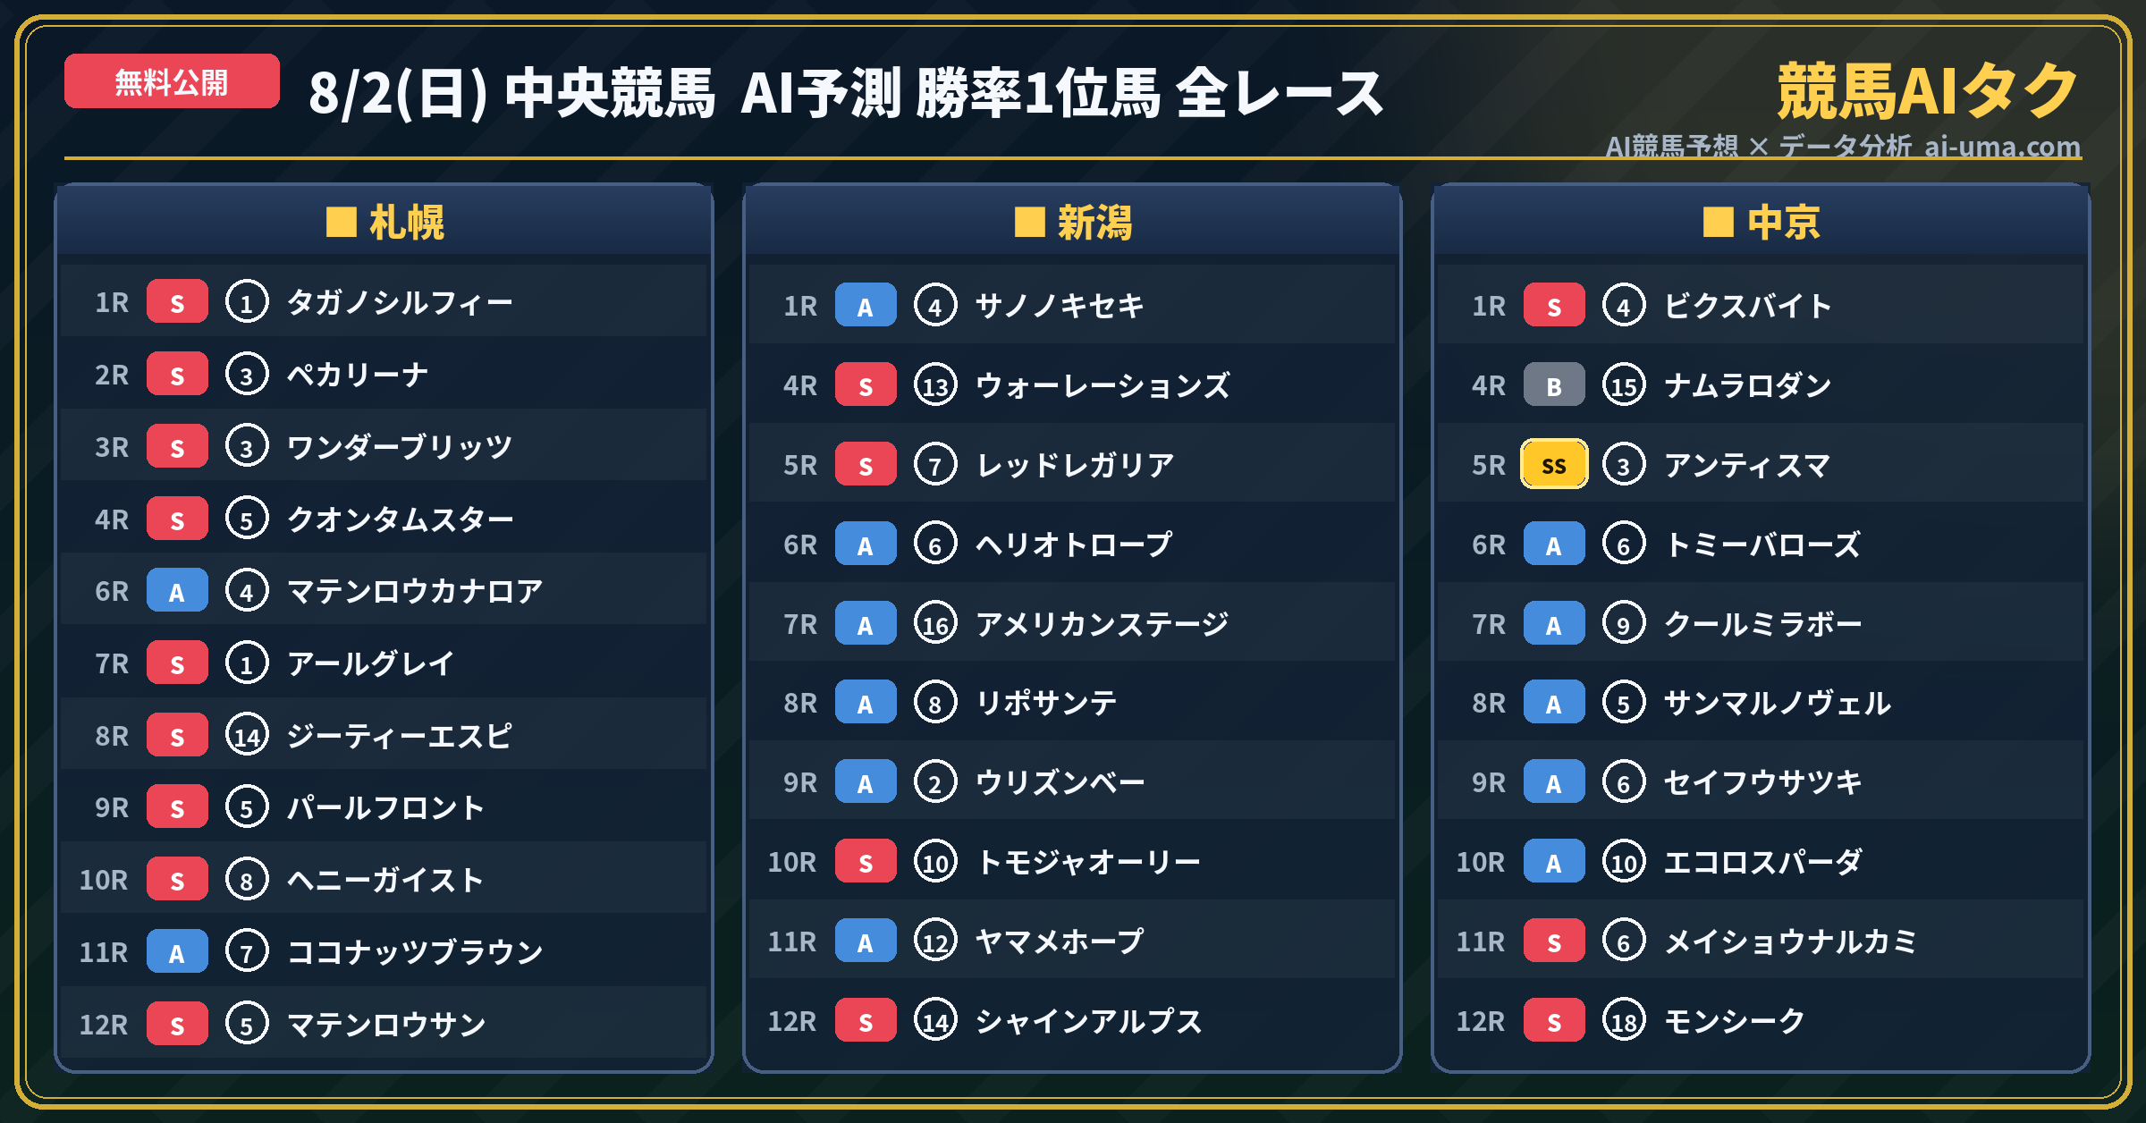This screenshot has height=1123, width=2146.
Task: Click the blue A badge for 新潟 1R
Action: coord(866,306)
